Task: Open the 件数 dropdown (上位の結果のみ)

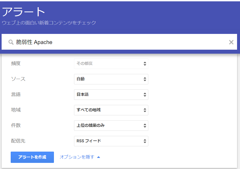Action: click(x=111, y=125)
